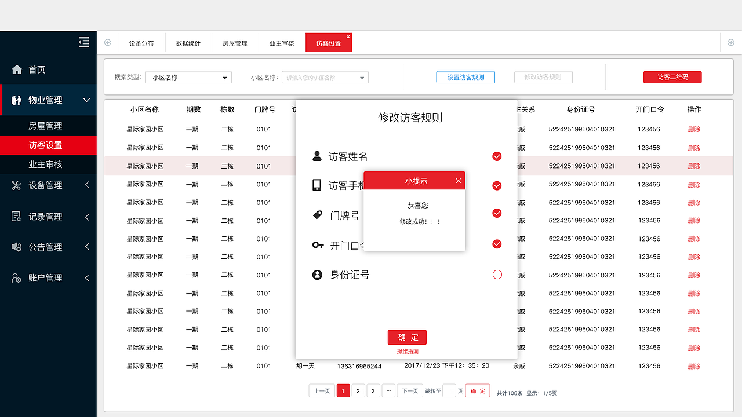Viewport: 742px width, 417px height.
Task: Click the 物业管理 wrench icon
Action: [x=16, y=100]
